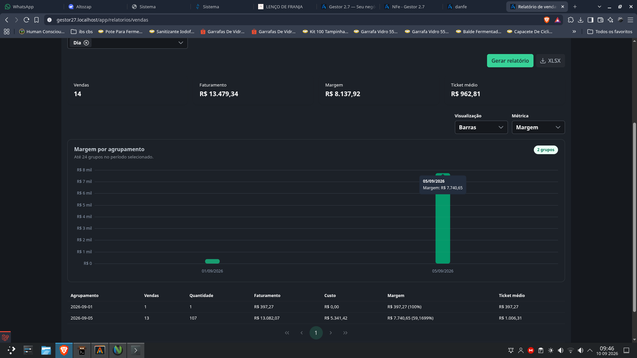Open the Métrica Margem dropdown
The height and width of the screenshot is (358, 637).
(538, 127)
